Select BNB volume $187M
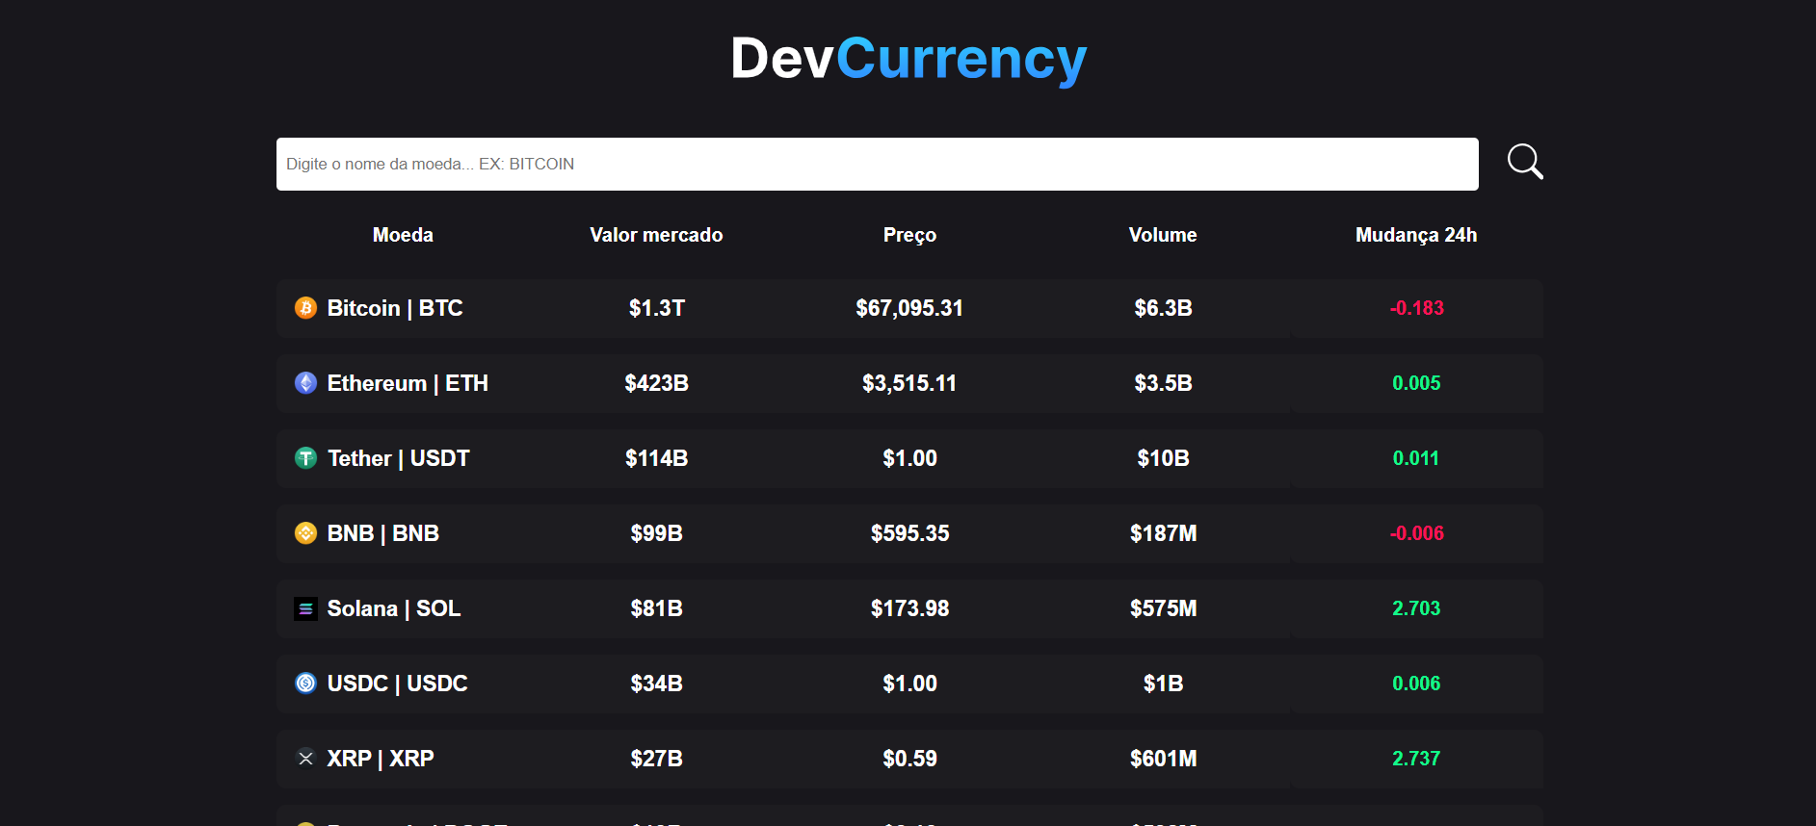This screenshot has width=1816, height=826. point(1163,533)
